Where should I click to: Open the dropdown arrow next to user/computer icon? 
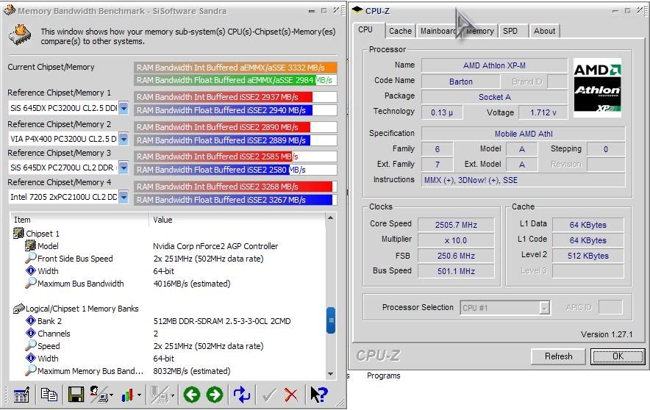[112, 395]
